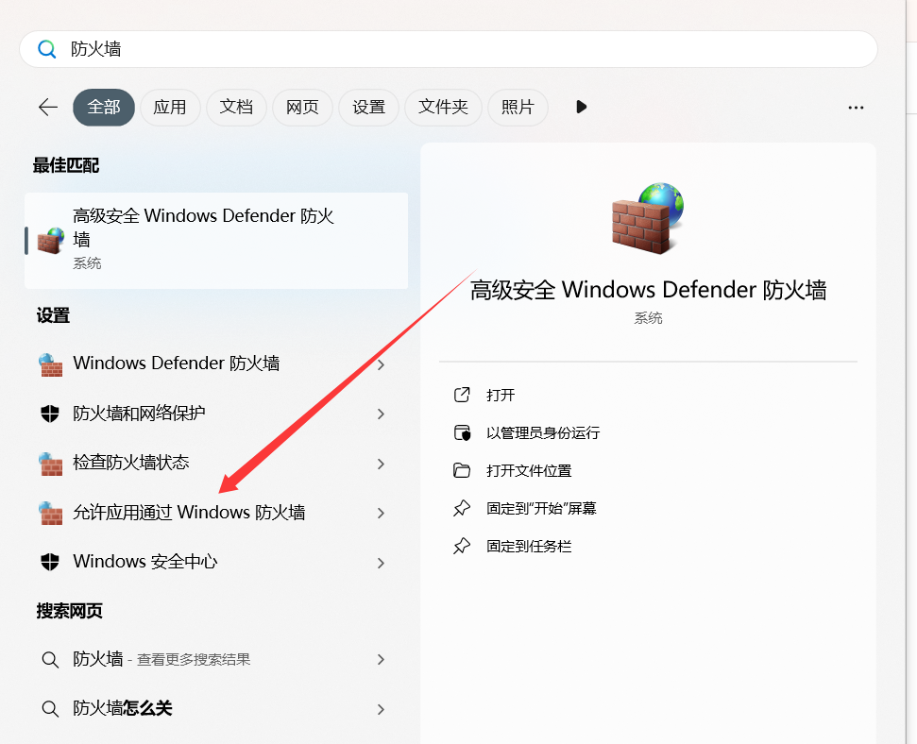The height and width of the screenshot is (744, 917).
Task: Select the Windows Defender 防火墙 settings icon
Action: click(x=49, y=364)
